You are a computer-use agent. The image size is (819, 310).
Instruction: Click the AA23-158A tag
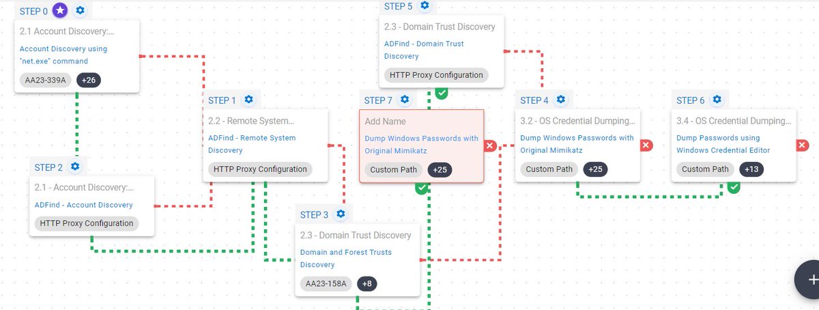[326, 284]
